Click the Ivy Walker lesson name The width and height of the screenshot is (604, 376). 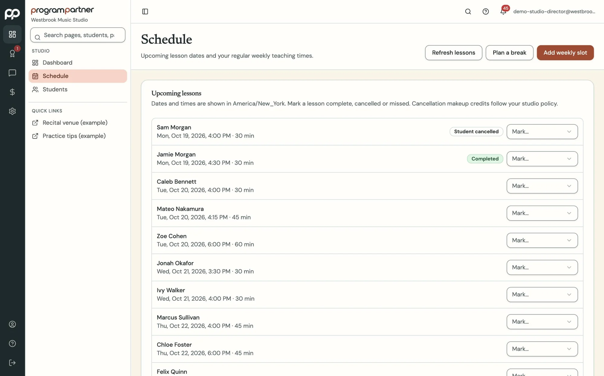pyautogui.click(x=171, y=290)
